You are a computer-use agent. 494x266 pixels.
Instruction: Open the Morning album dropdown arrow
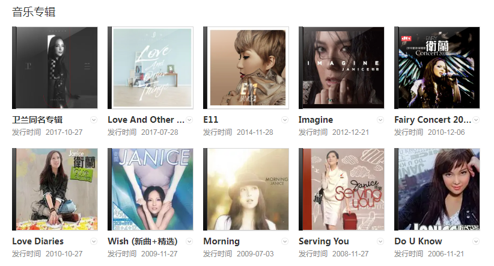pyautogui.click(x=285, y=241)
